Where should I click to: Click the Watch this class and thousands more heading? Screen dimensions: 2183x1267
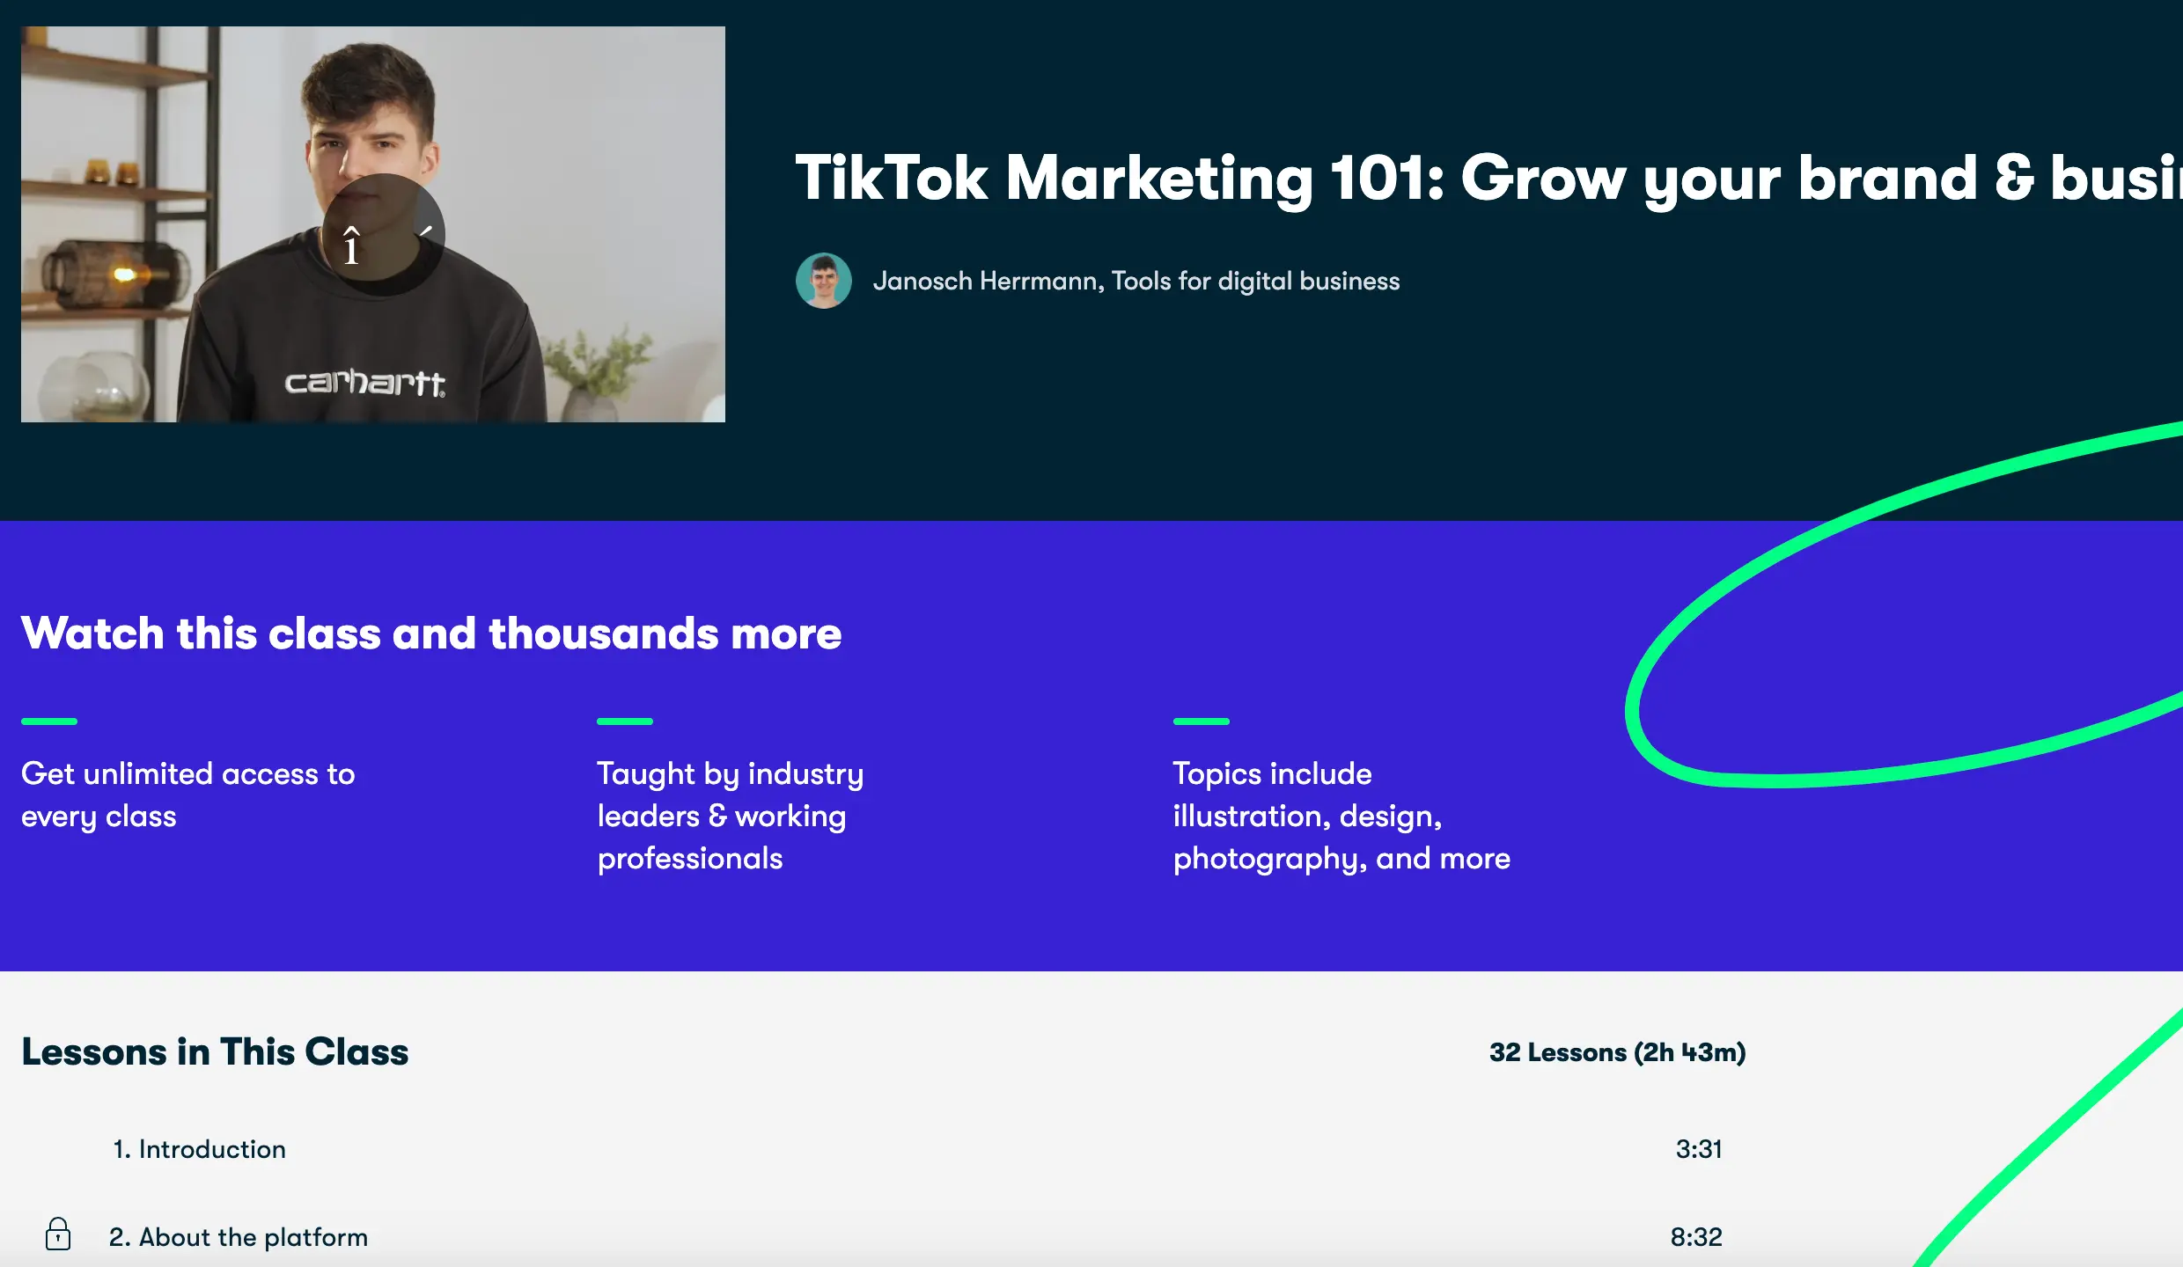431,633
